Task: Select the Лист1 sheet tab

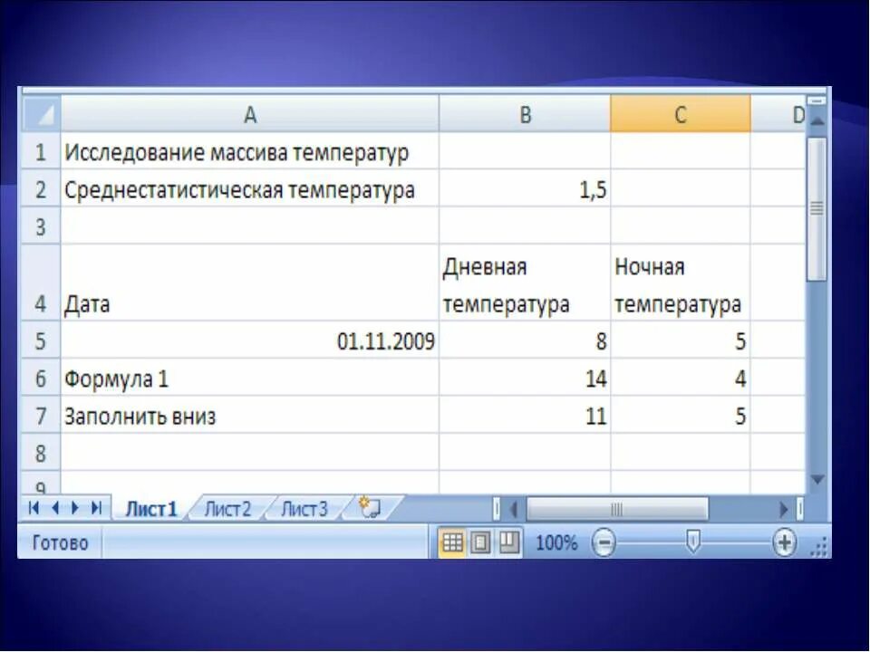Action: 151,508
